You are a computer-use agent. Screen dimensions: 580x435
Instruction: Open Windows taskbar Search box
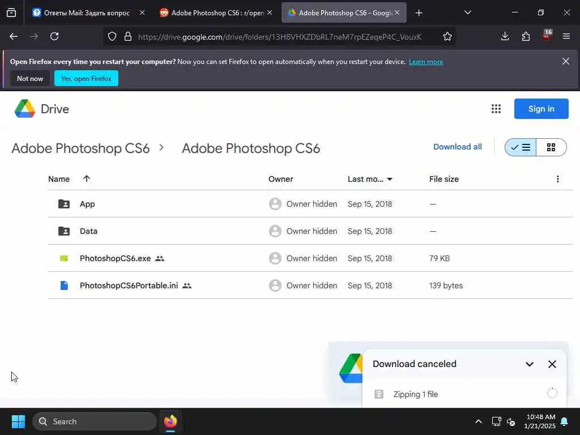[x=95, y=421]
